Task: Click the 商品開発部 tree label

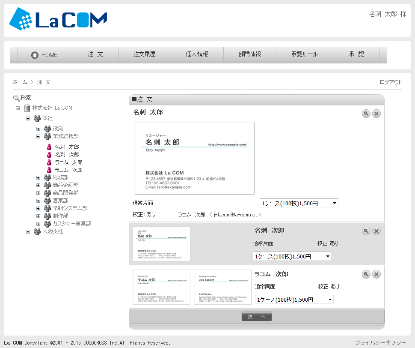Action: point(65,193)
